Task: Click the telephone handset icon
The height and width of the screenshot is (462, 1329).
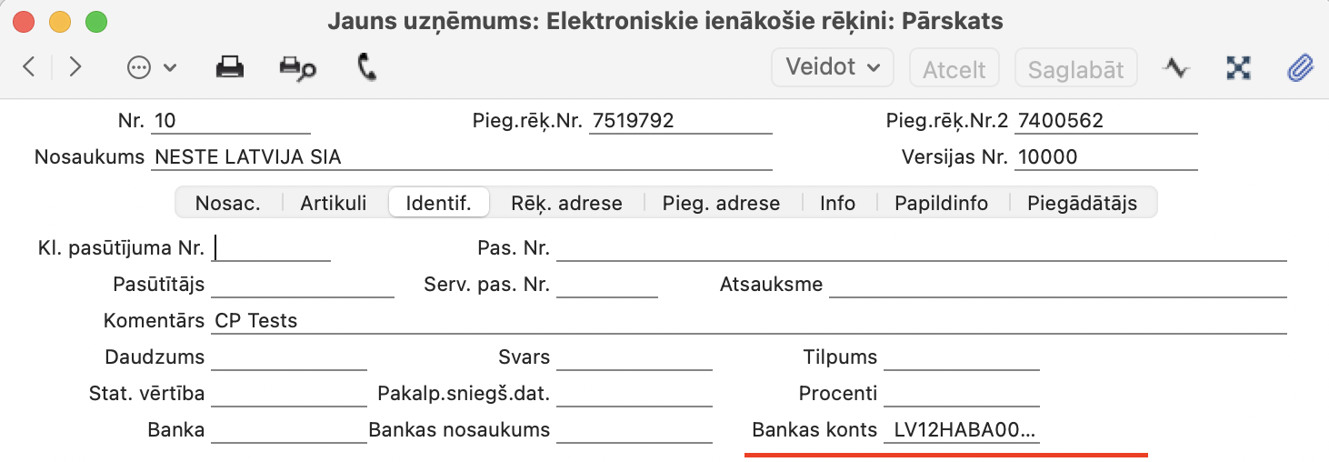Action: point(367,67)
